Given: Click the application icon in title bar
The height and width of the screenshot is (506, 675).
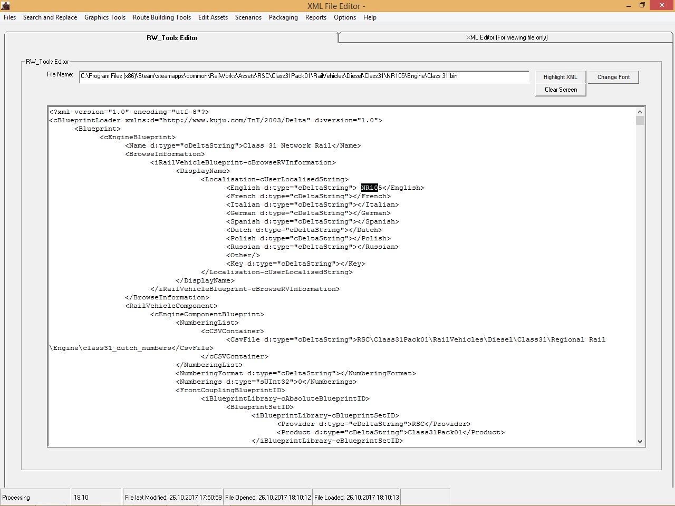Looking at the screenshot, I should 6,6.
